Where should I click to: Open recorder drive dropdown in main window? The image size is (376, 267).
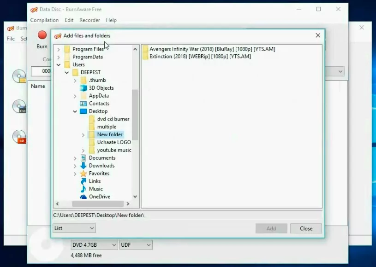coord(340,71)
